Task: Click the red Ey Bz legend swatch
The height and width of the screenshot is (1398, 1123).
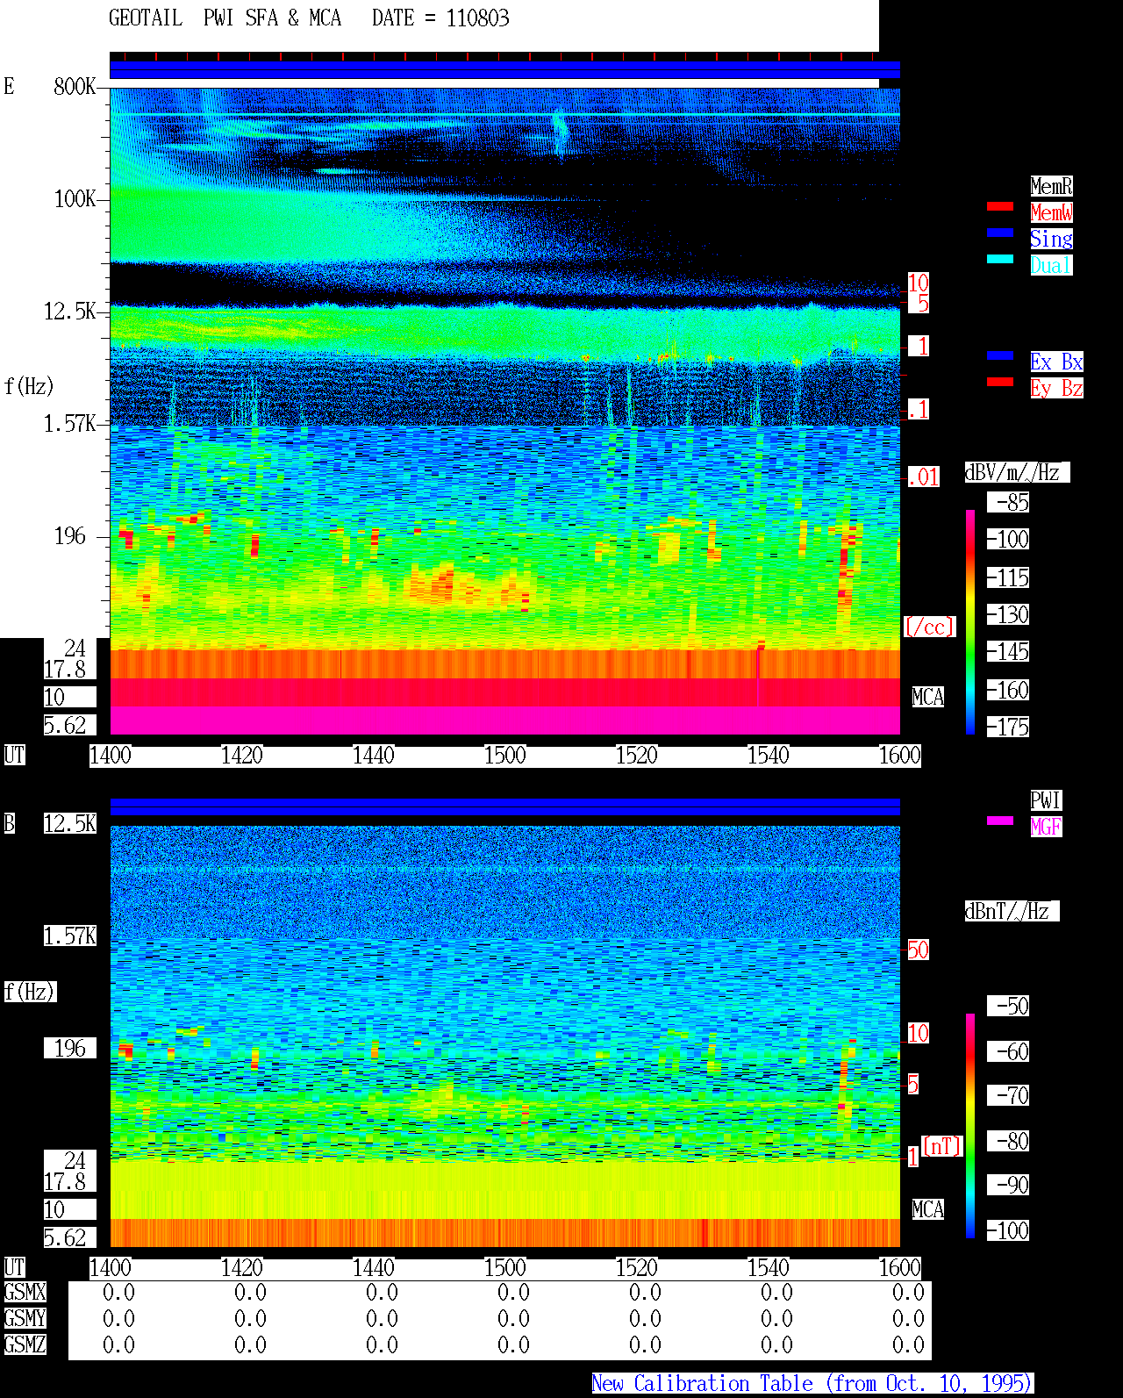Action: 1000,382
